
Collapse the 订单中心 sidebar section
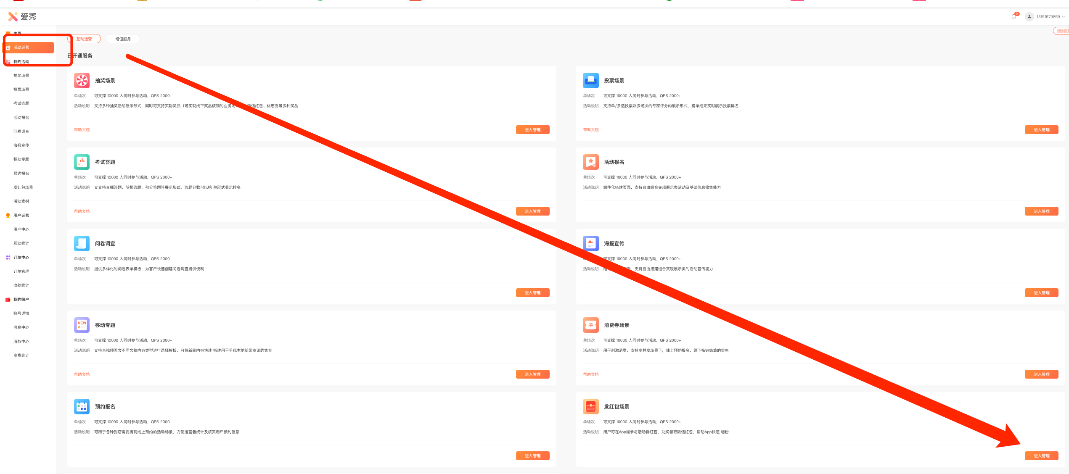(x=21, y=258)
